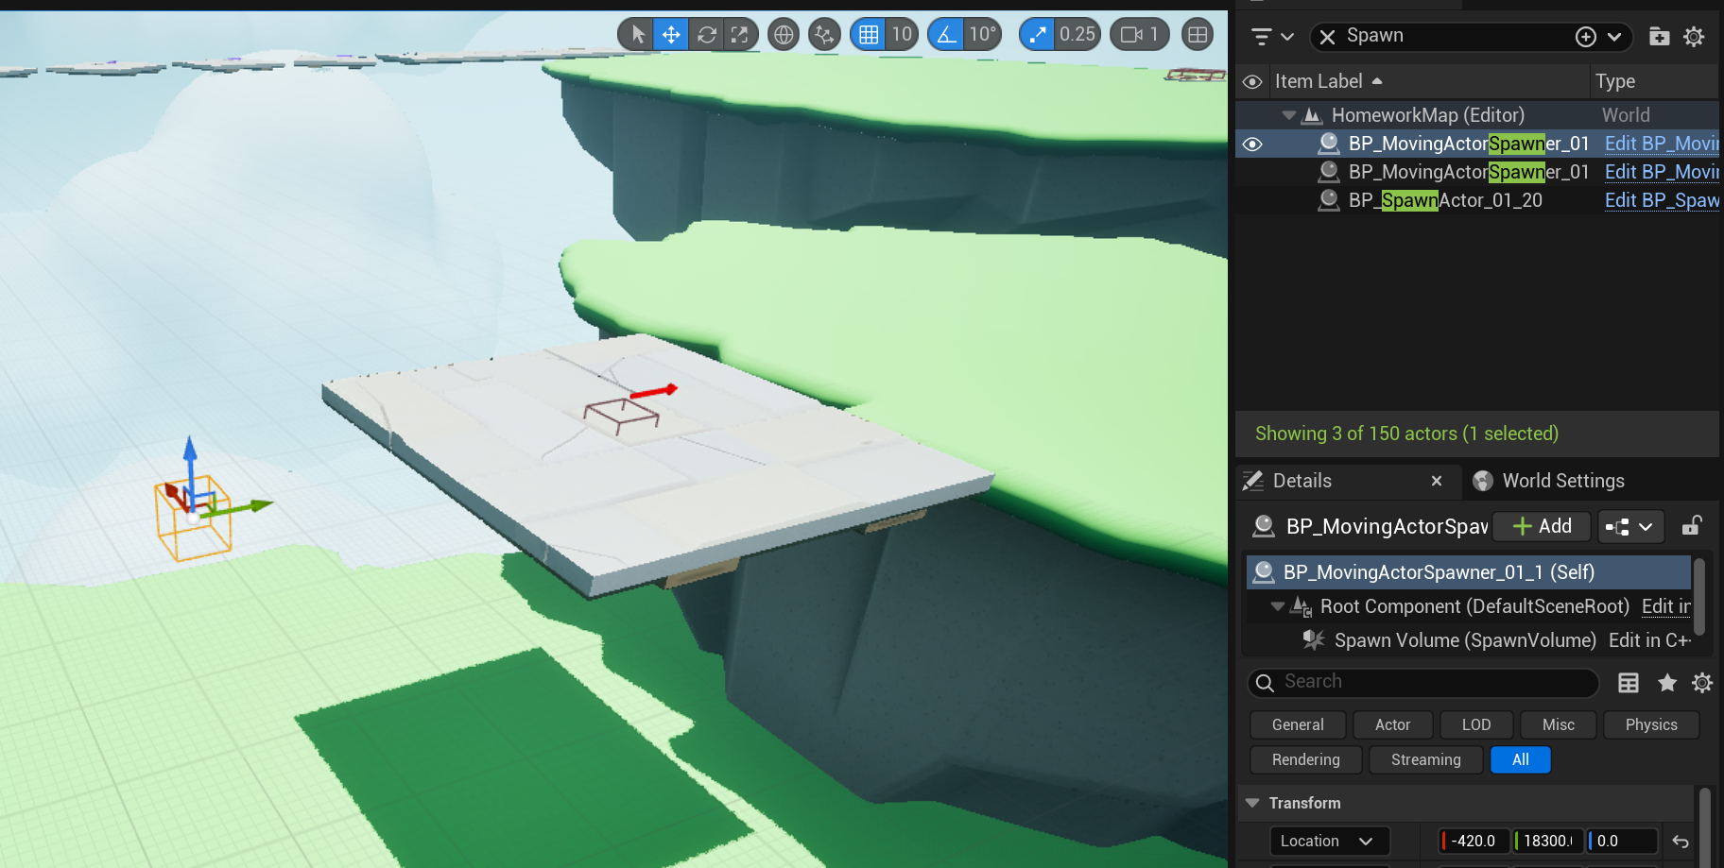This screenshot has width=1724, height=868.
Task: Open outliner settings gear icon
Action: (x=1694, y=36)
